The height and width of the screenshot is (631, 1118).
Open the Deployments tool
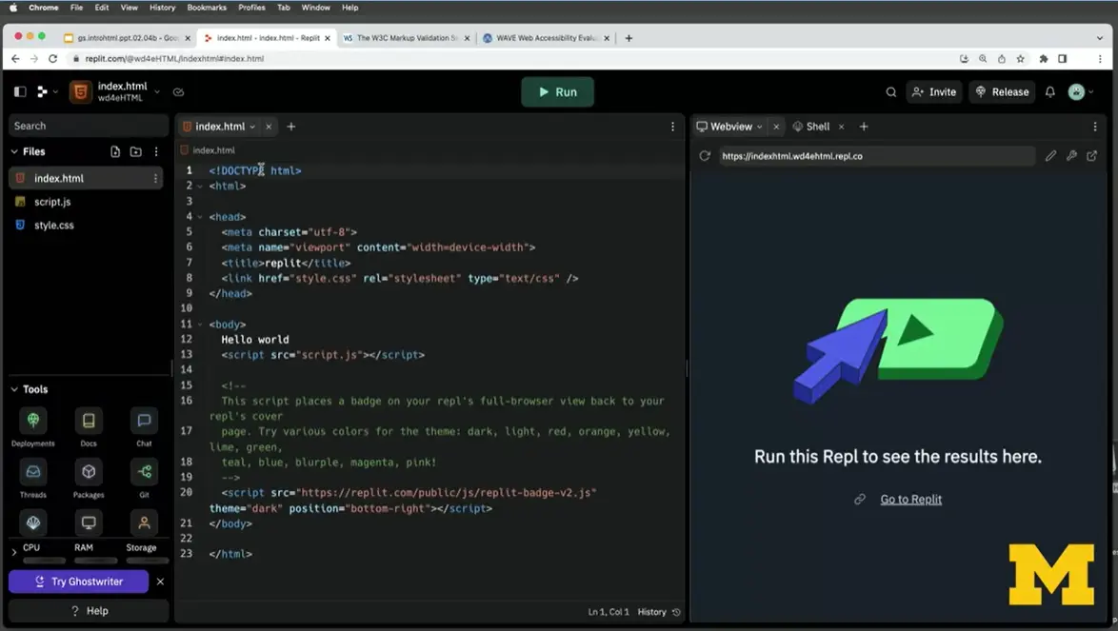pos(33,421)
